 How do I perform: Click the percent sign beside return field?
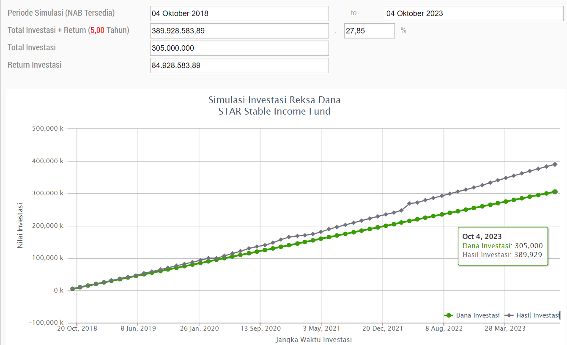coord(403,30)
